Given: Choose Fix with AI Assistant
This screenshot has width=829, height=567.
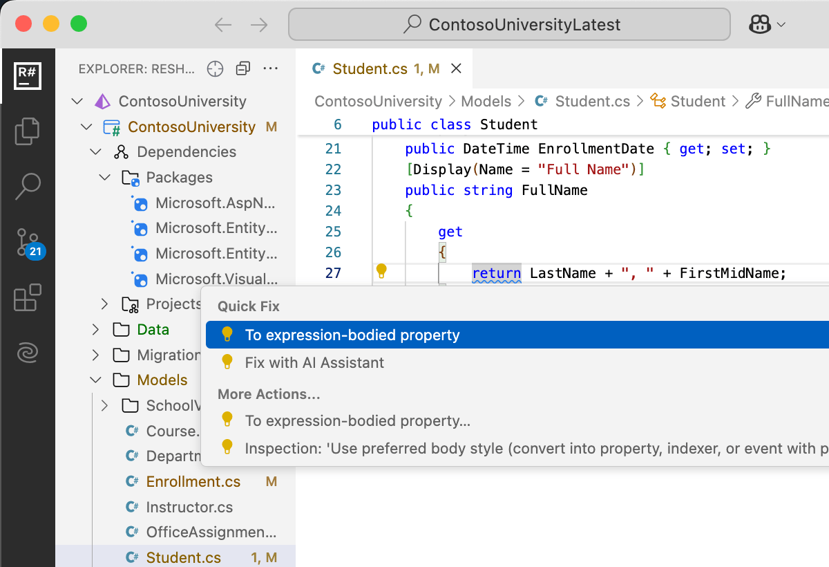Looking at the screenshot, I should (314, 362).
